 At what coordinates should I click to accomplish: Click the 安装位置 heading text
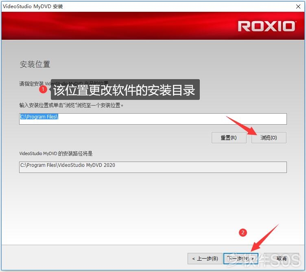pyautogui.click(x=35, y=64)
